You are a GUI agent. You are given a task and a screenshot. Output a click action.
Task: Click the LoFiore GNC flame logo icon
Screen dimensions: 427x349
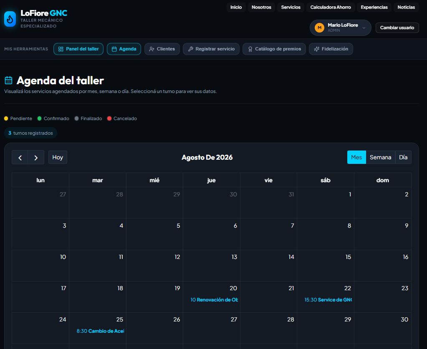pos(10,19)
